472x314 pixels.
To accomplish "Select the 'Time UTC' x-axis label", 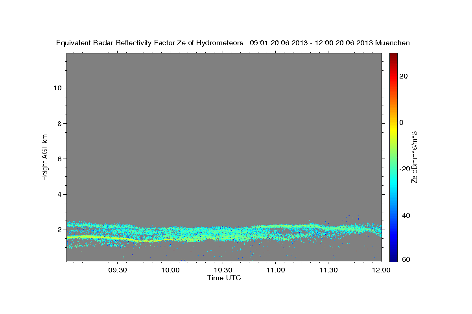I will click(x=224, y=278).
